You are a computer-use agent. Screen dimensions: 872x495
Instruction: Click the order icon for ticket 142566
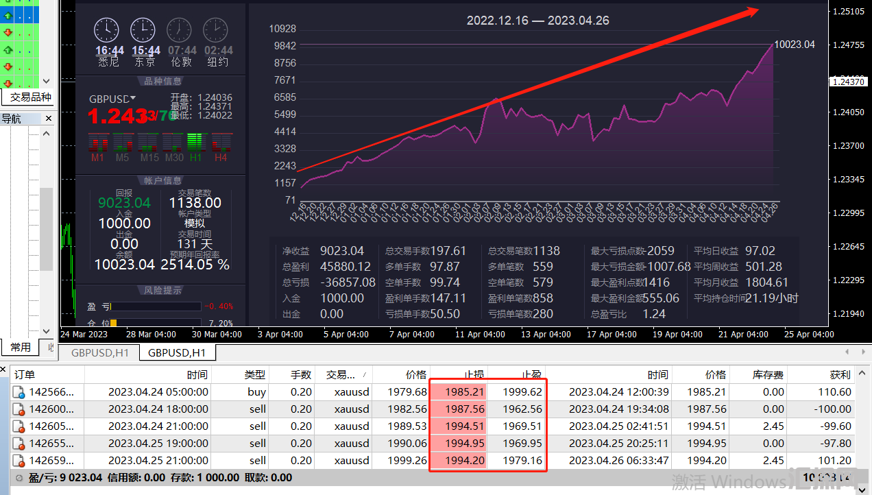pyautogui.click(x=19, y=393)
